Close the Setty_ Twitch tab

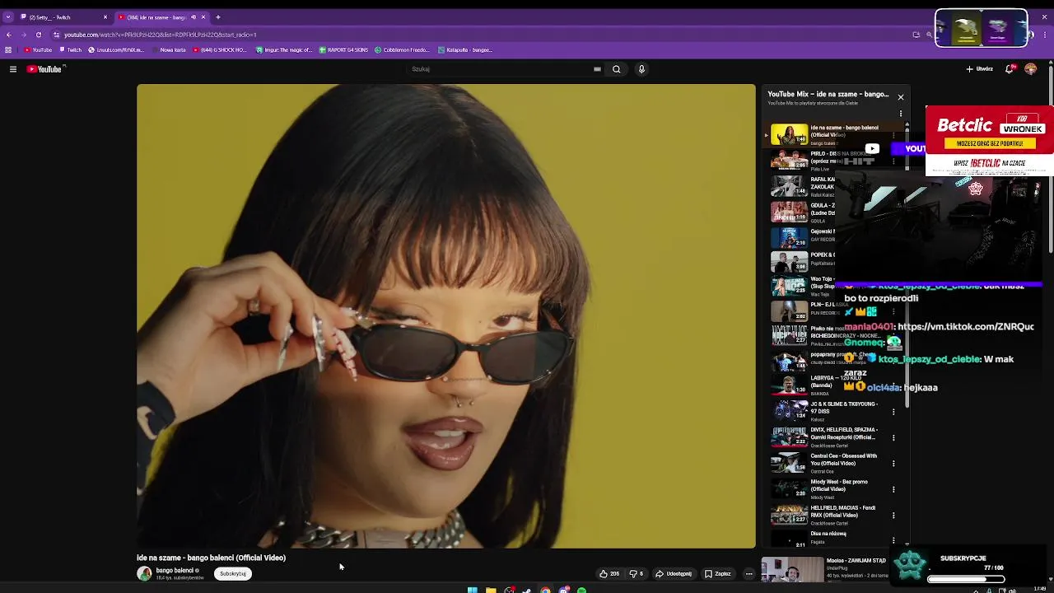coord(105,17)
